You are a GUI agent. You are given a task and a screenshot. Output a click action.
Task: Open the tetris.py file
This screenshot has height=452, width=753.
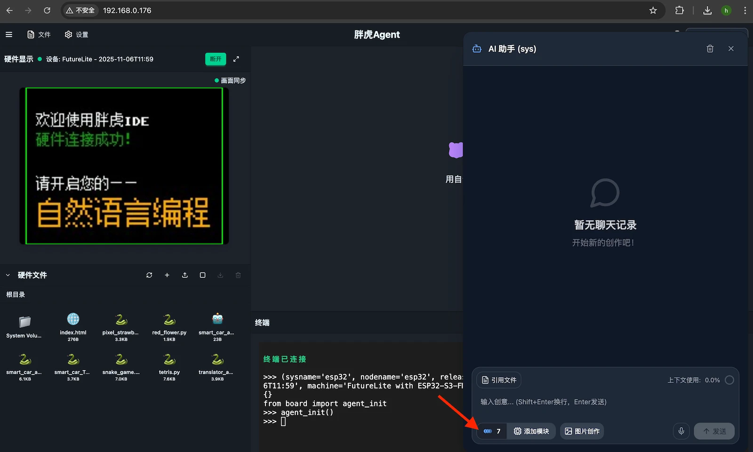[169, 365]
